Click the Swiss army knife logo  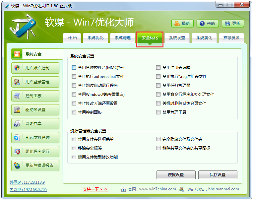click(23, 26)
